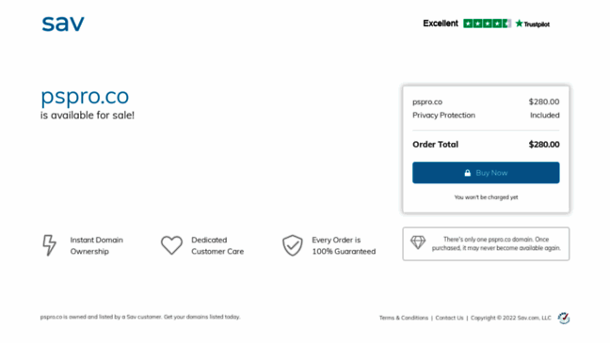Click the lightning bolt icon
Screen dimensions: 610x343
click(x=49, y=245)
